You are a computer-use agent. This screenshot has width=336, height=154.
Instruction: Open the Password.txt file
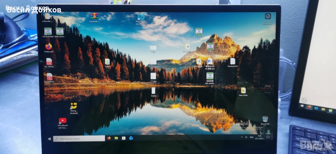(x=233, y=61)
